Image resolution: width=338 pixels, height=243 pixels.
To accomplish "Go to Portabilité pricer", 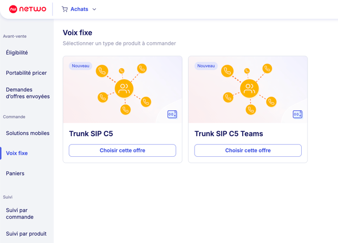I will tap(27, 73).
